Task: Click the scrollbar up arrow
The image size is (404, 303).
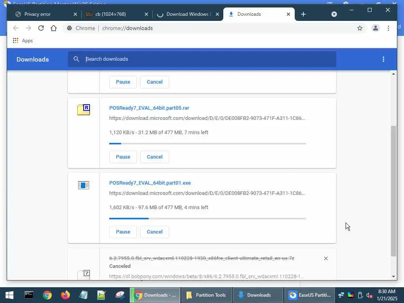Action: 393,74
